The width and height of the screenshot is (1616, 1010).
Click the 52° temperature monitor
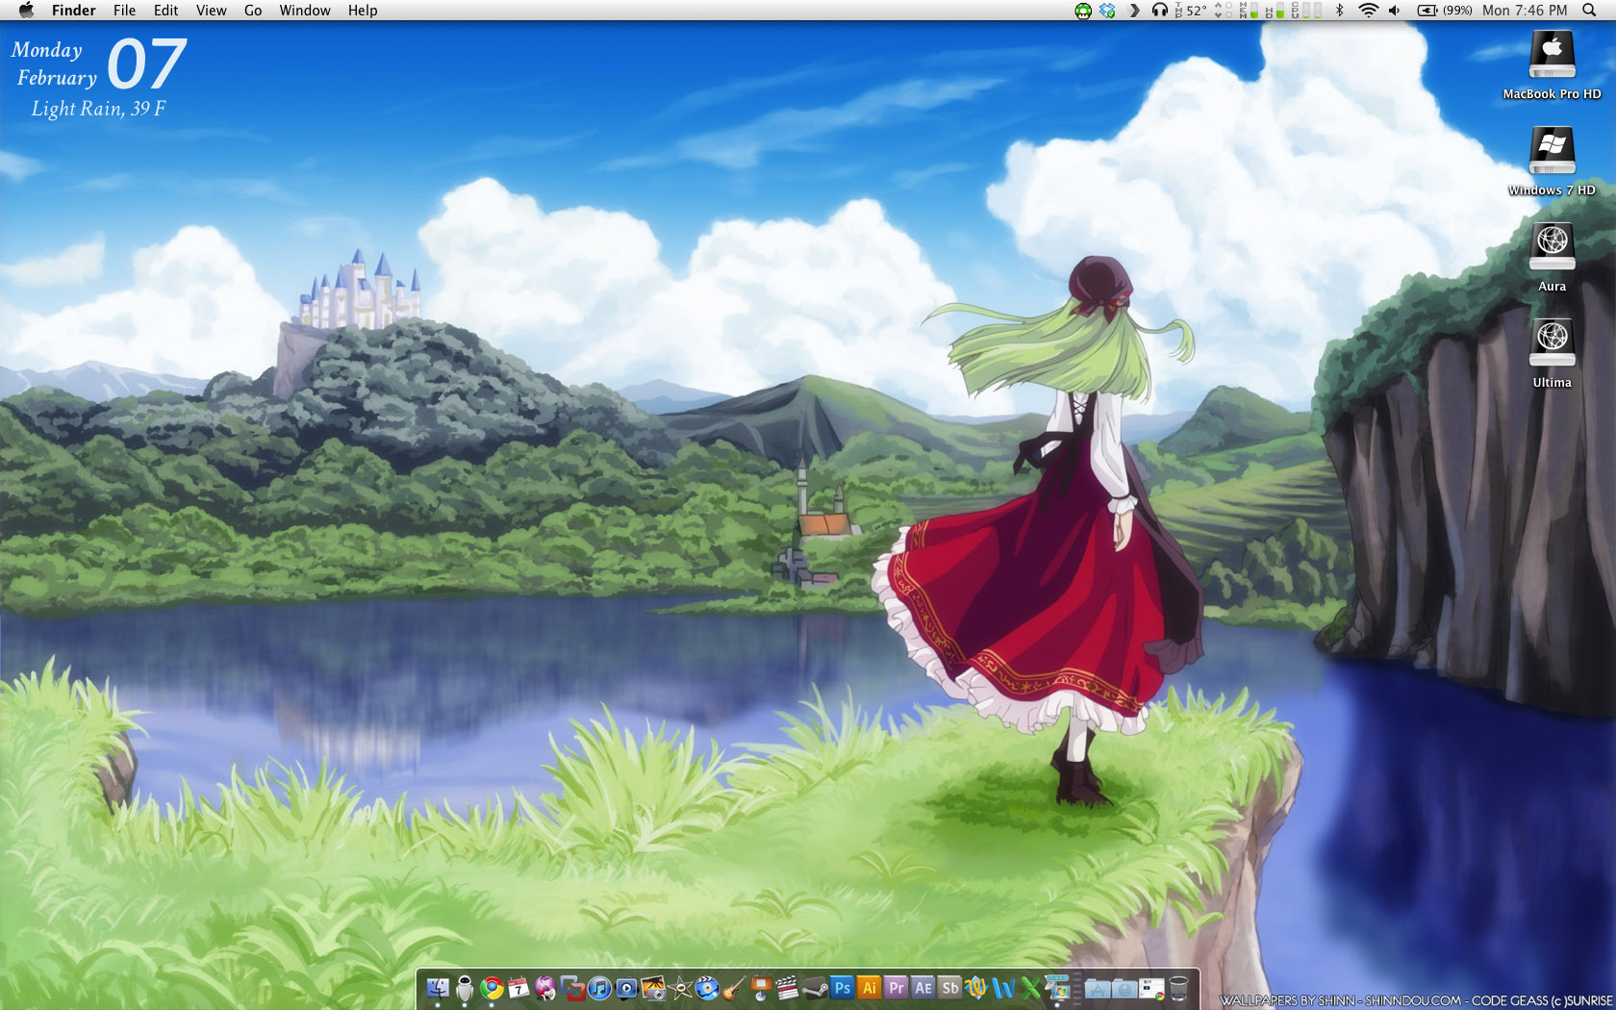pos(1191,11)
